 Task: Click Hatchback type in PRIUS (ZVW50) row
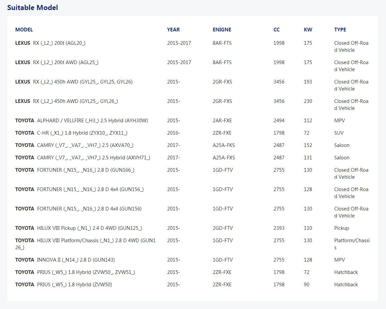pos(346,284)
